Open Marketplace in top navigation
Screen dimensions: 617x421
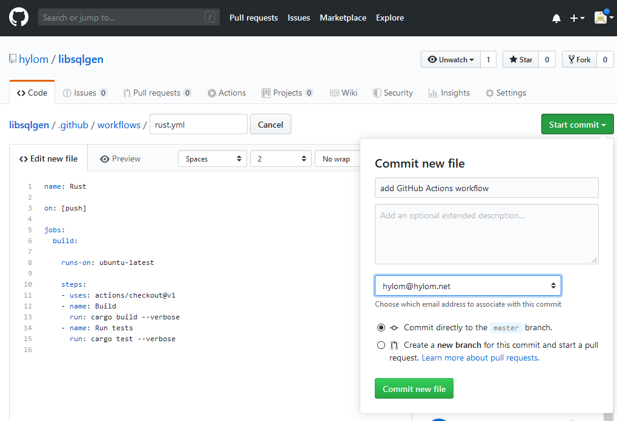click(x=343, y=18)
